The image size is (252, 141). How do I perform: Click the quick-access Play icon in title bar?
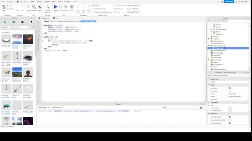[x=18, y=2]
